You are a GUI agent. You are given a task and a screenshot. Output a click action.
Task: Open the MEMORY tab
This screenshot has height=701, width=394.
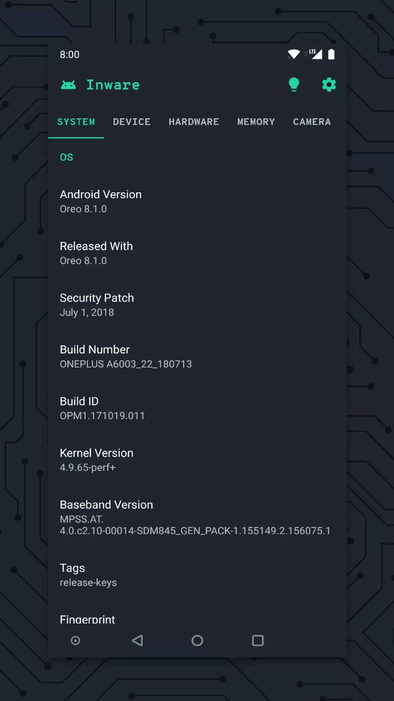click(x=256, y=122)
